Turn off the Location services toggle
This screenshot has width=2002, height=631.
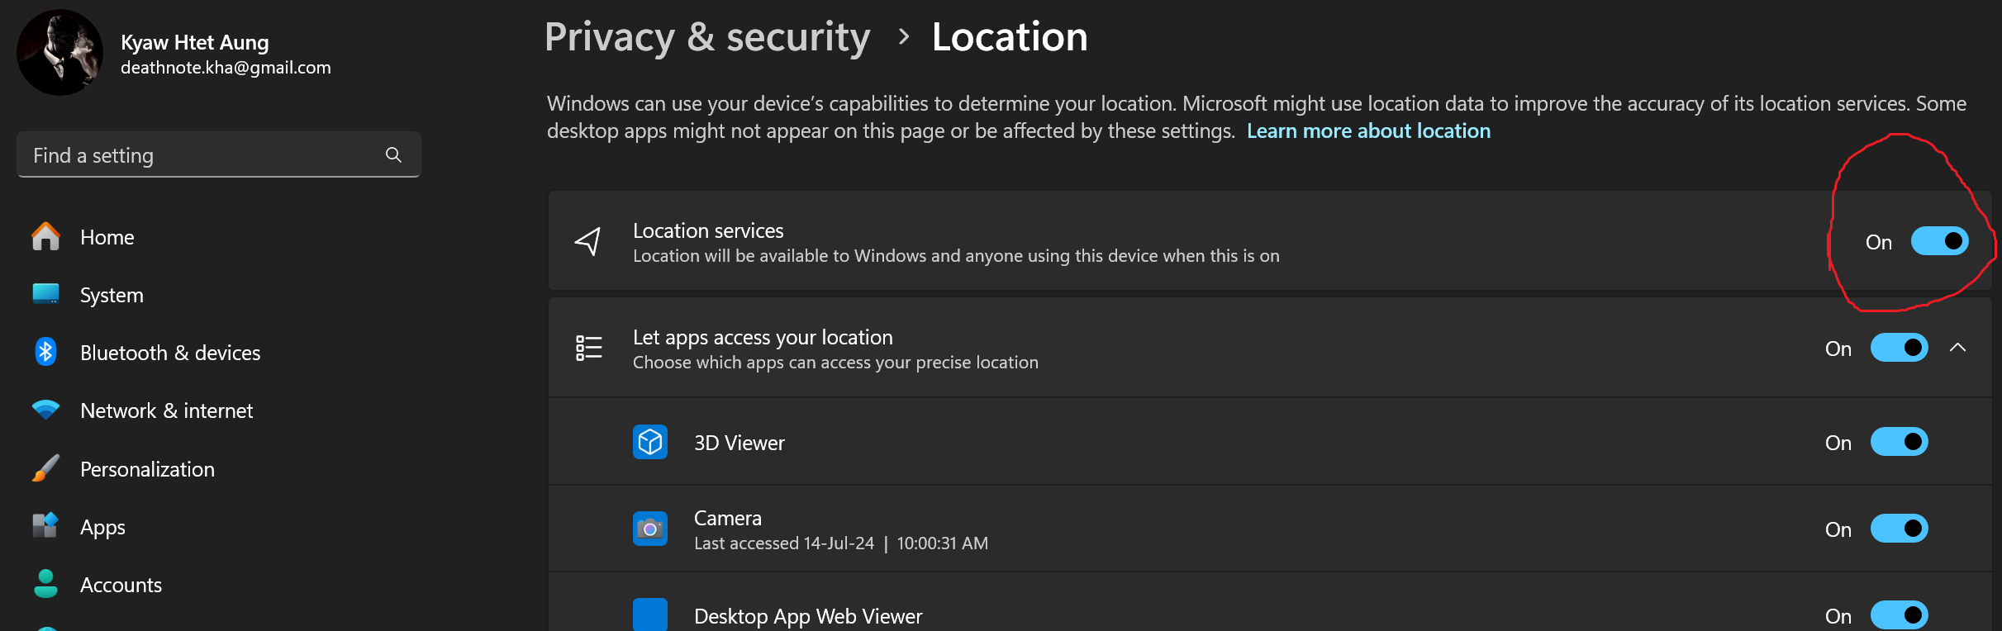pos(1939,241)
